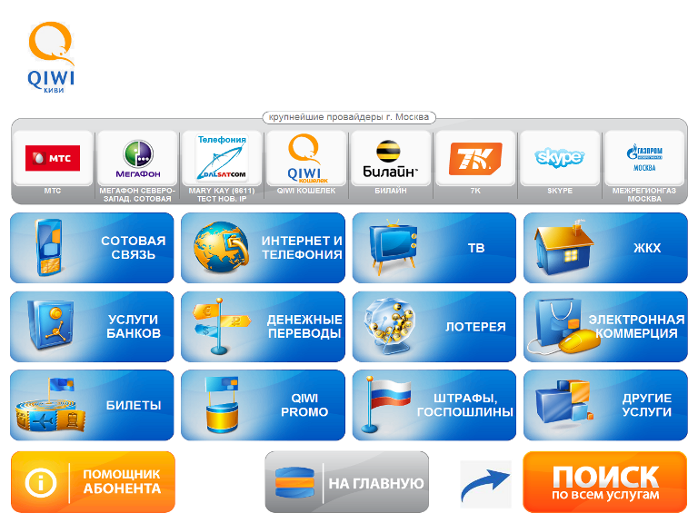This screenshot has height=523, width=698.
Task: Pick the Beeline provider logo
Action: [x=391, y=159]
